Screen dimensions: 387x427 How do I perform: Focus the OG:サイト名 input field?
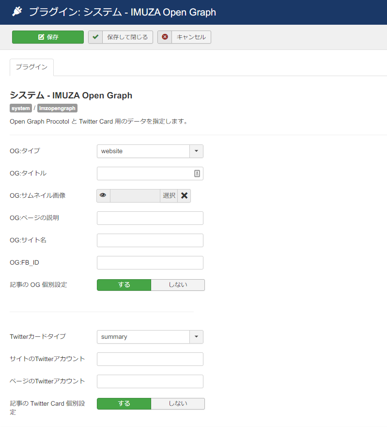coord(150,240)
